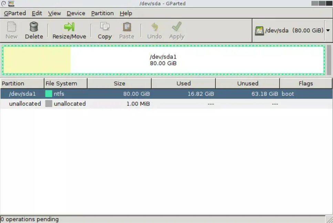Click the GParted app icon in title bar
Viewport: 333px width, 223px height.
pos(11,3)
